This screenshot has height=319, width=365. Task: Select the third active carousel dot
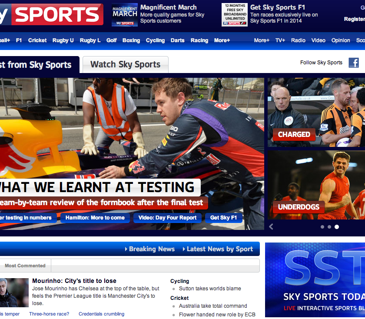click(337, 227)
